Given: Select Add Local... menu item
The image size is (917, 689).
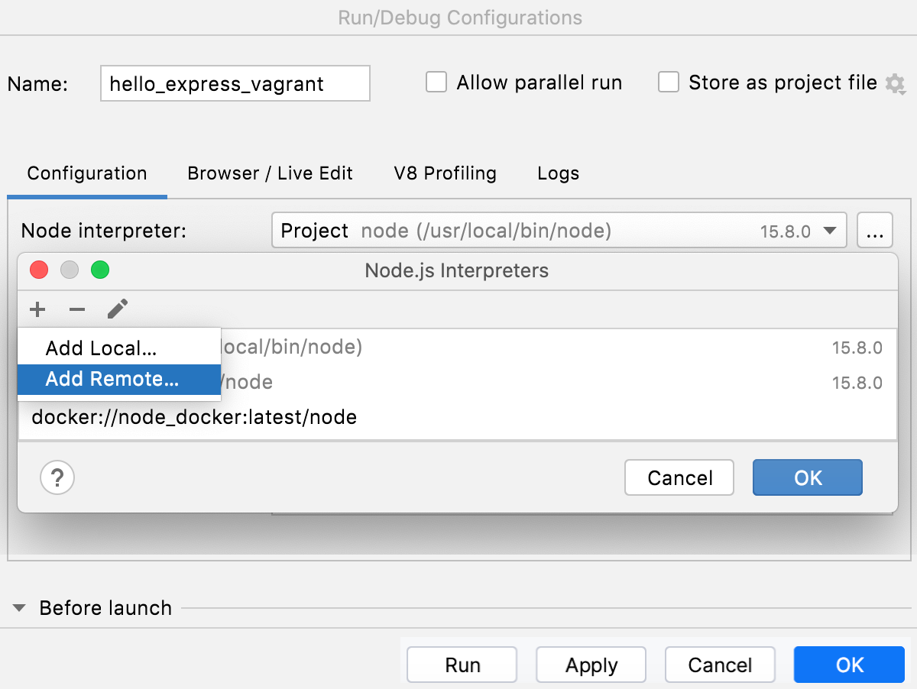Looking at the screenshot, I should (x=101, y=348).
